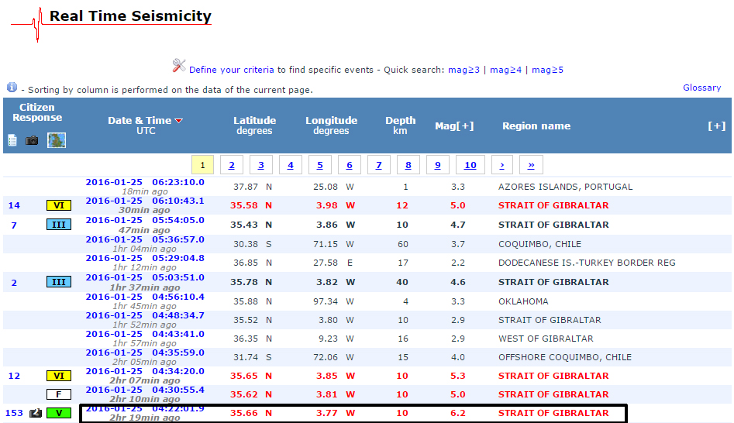734x423 pixels.
Task: Open the 06:23:10.0 Azores Islands event
Action: (145, 182)
